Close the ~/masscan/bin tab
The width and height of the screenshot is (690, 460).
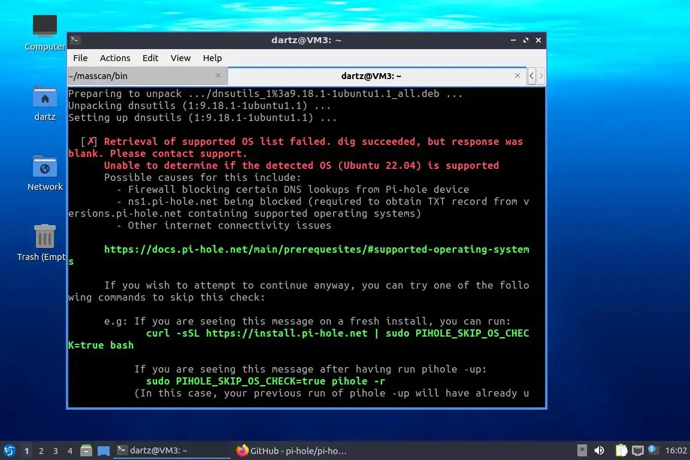[x=218, y=75]
